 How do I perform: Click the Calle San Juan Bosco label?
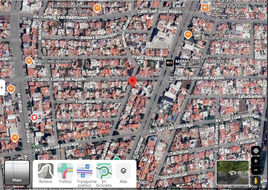159,11
